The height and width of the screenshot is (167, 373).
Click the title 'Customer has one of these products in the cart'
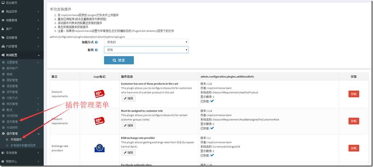coord(149,84)
